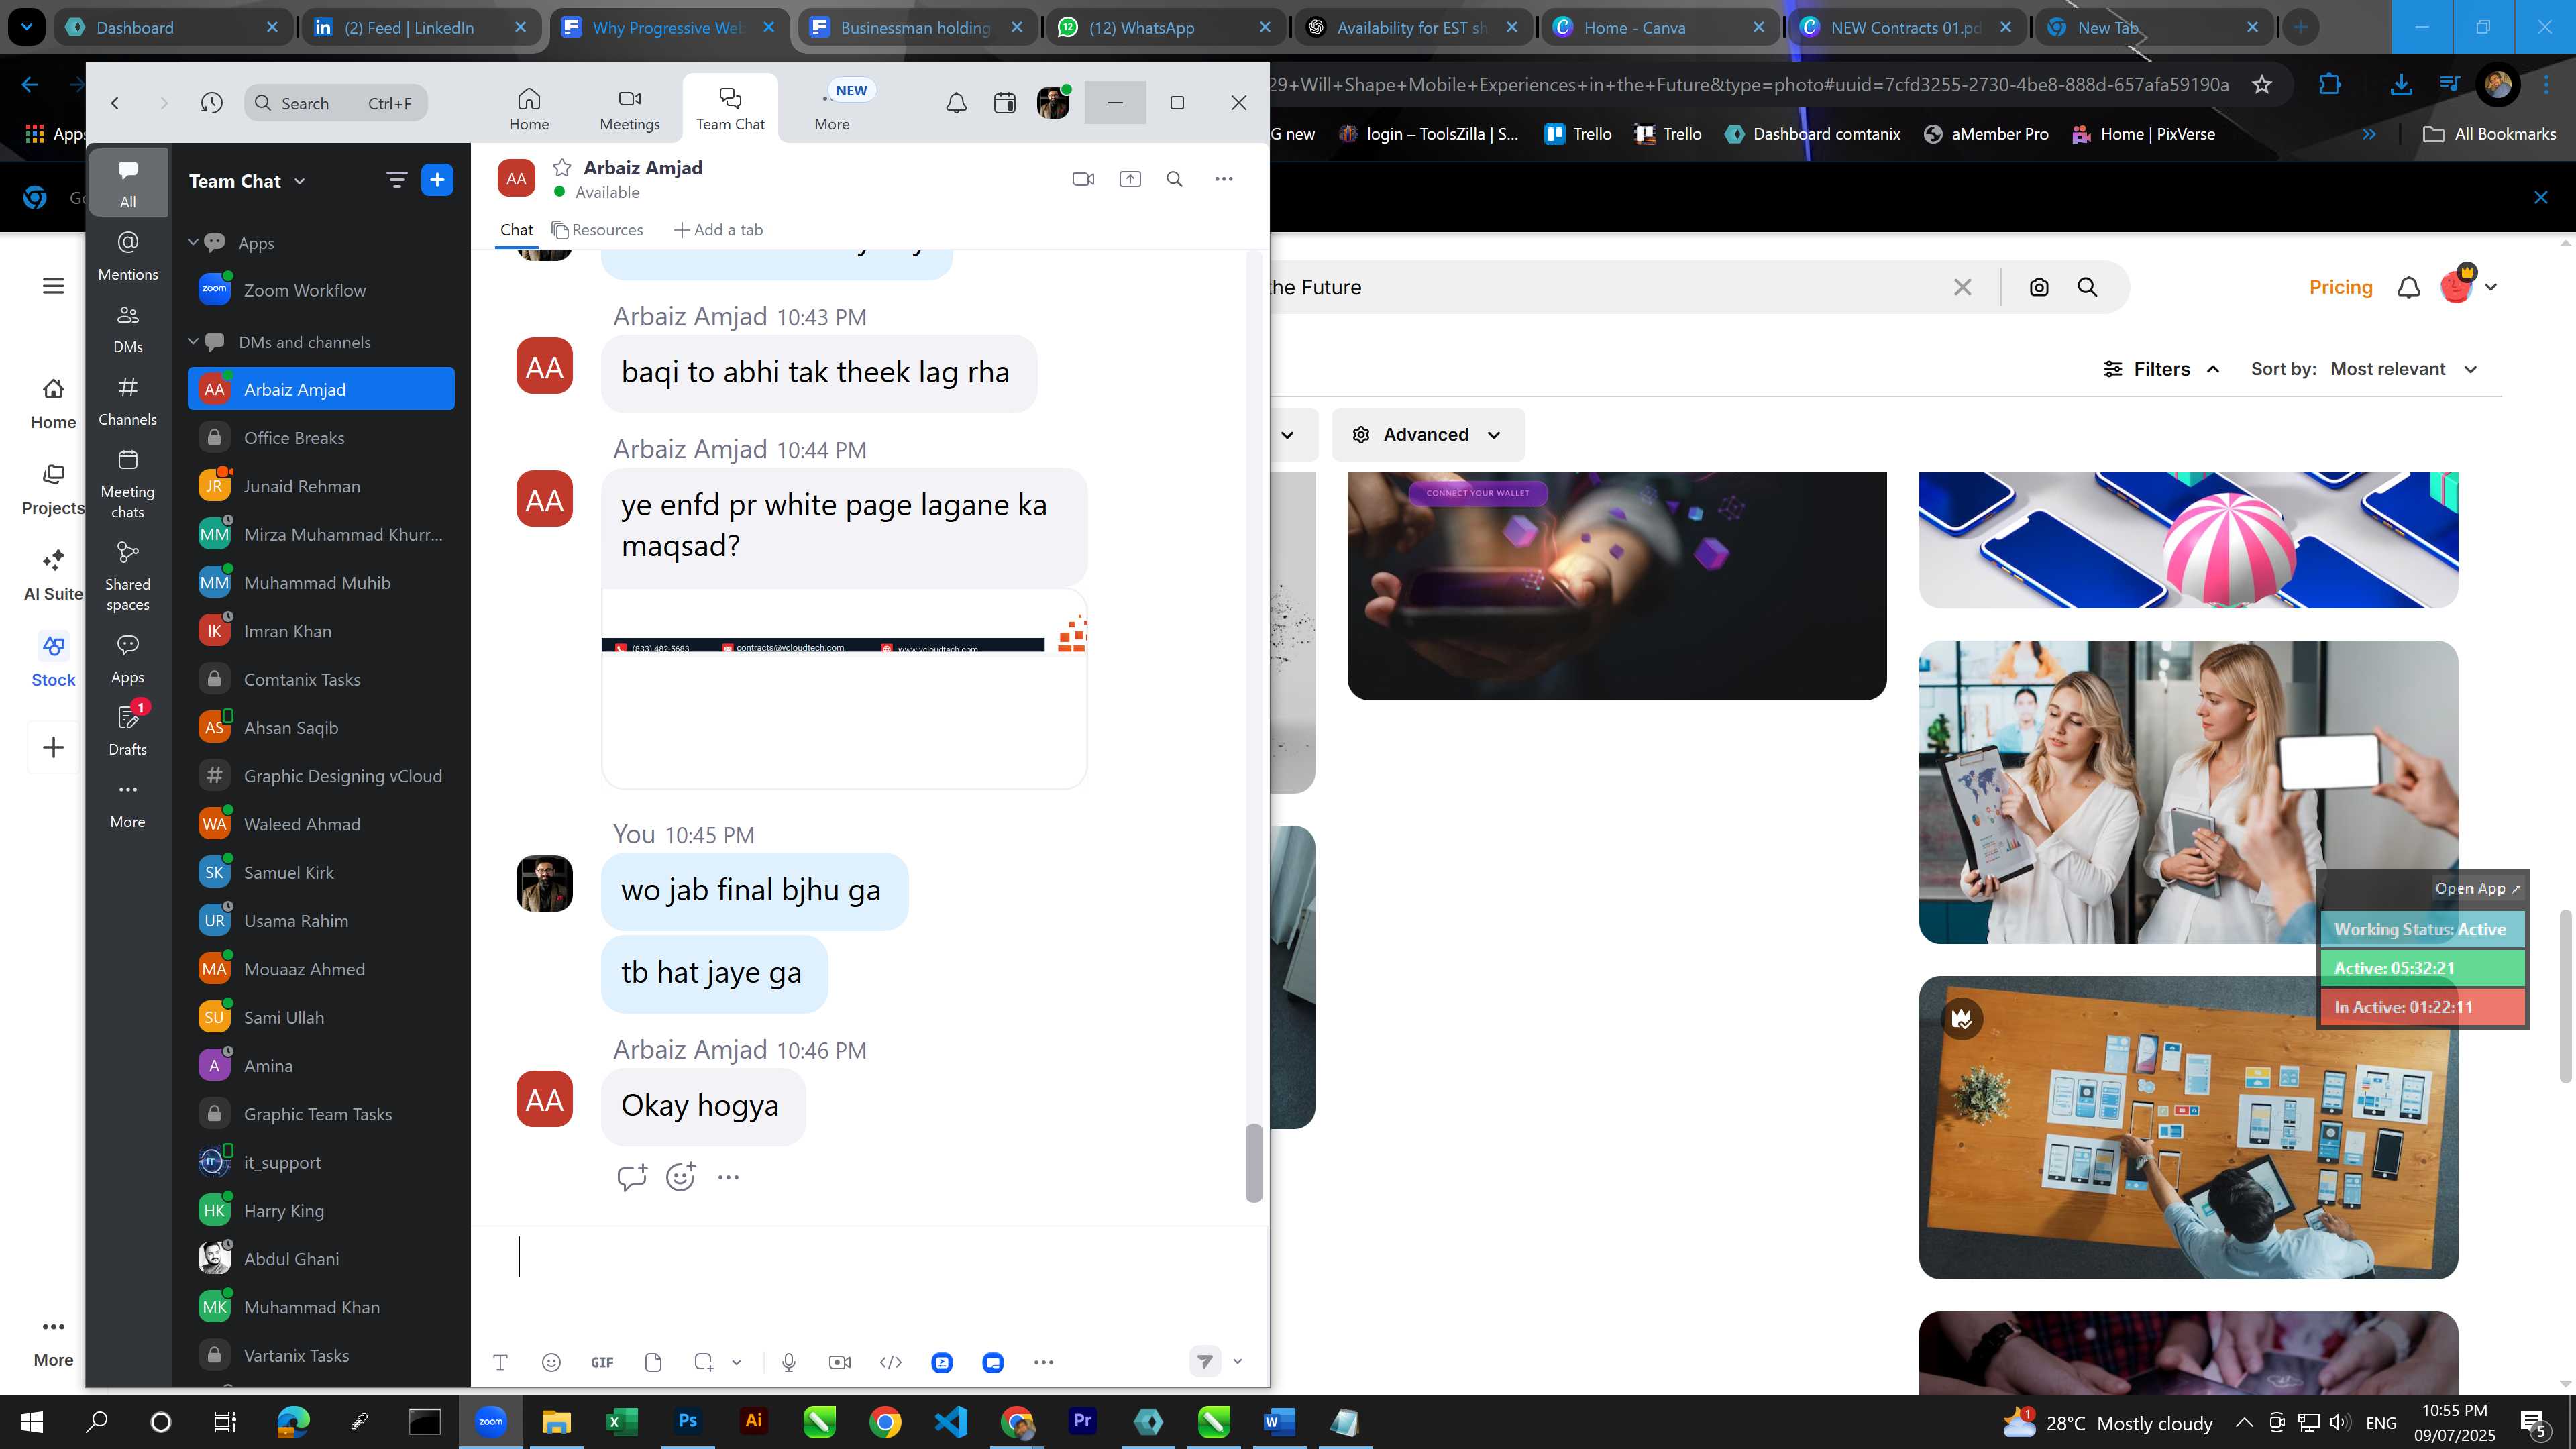Collapse the Apps section
Image resolution: width=2576 pixels, height=1449 pixels.
(x=193, y=242)
